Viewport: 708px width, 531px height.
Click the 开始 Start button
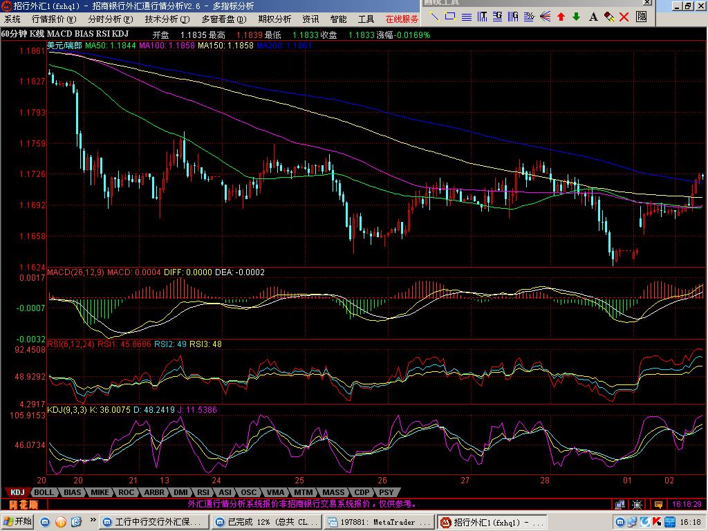(18, 521)
